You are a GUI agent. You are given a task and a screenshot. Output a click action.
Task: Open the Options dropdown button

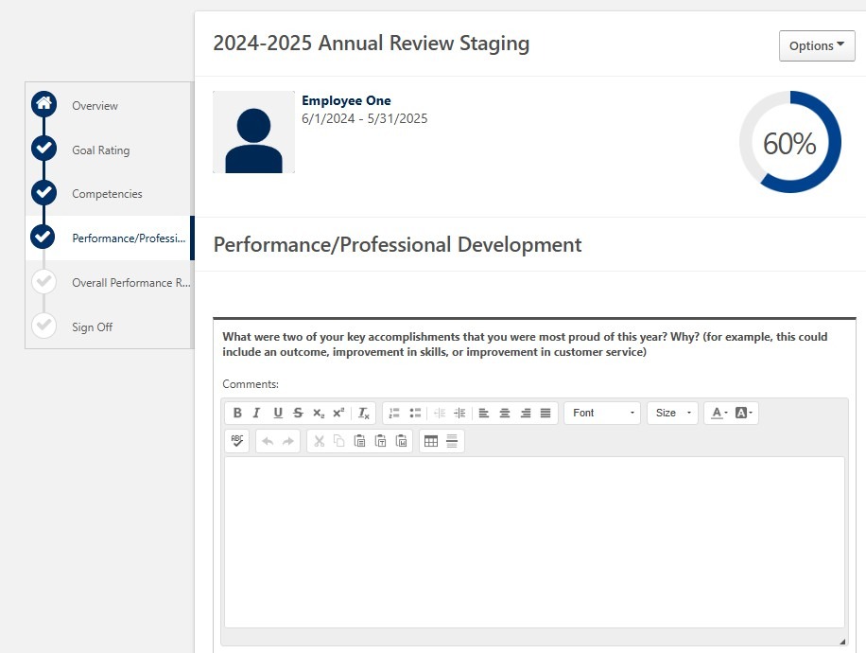(817, 45)
